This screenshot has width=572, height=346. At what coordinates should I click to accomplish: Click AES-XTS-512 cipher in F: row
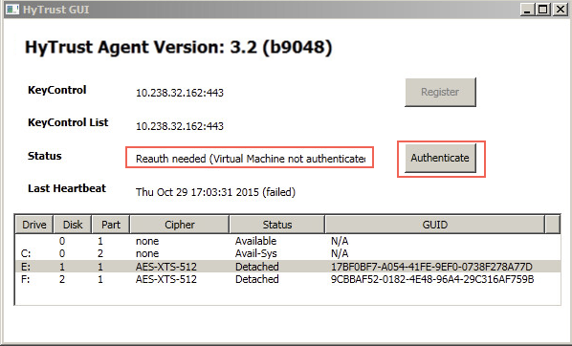[166, 280]
